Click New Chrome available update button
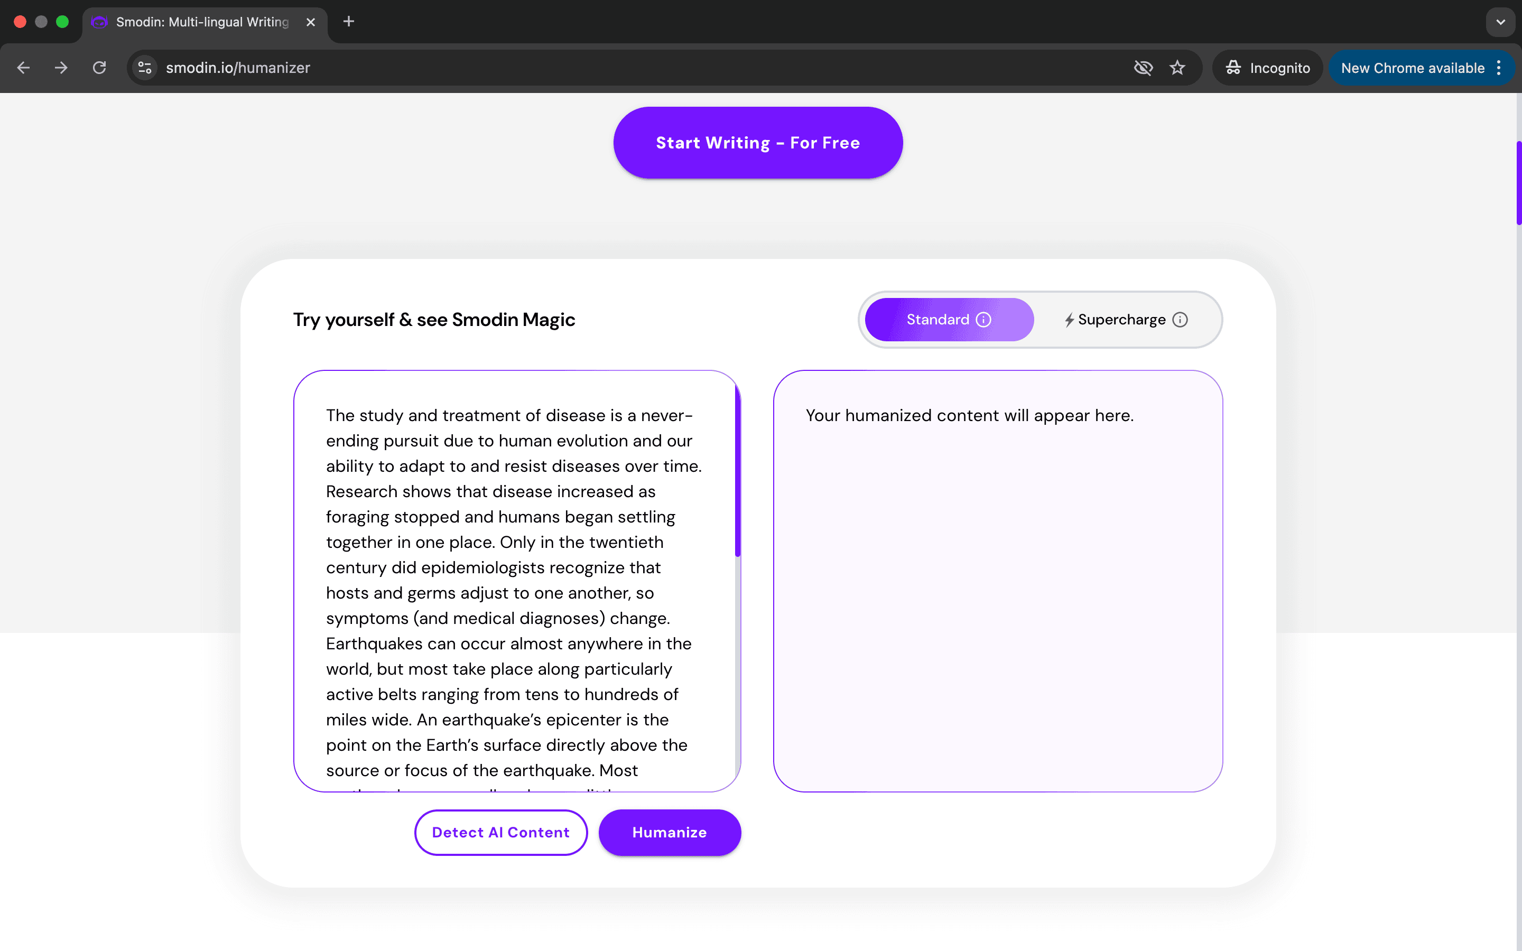This screenshot has width=1522, height=951. click(1412, 68)
